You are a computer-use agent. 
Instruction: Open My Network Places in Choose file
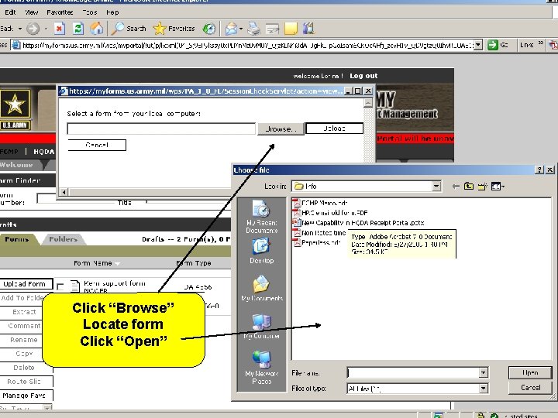[262, 368]
